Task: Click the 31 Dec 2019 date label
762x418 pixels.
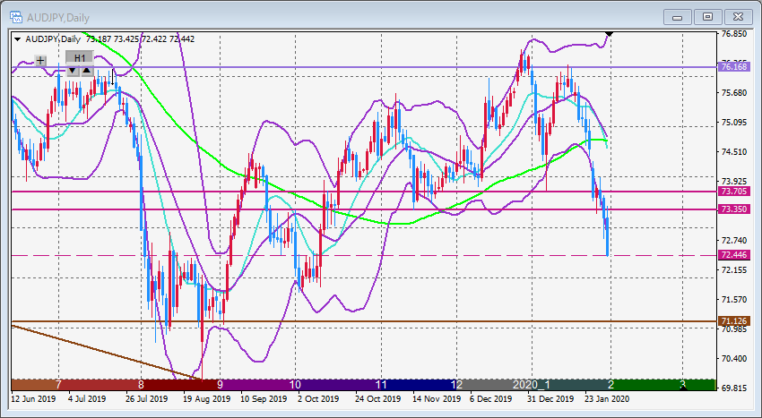Action: [x=551, y=399]
